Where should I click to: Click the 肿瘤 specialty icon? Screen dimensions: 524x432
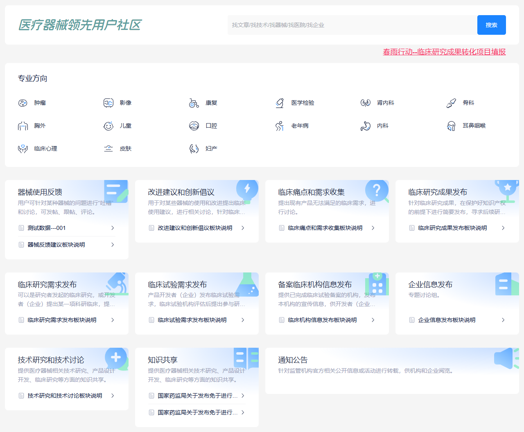pos(23,103)
